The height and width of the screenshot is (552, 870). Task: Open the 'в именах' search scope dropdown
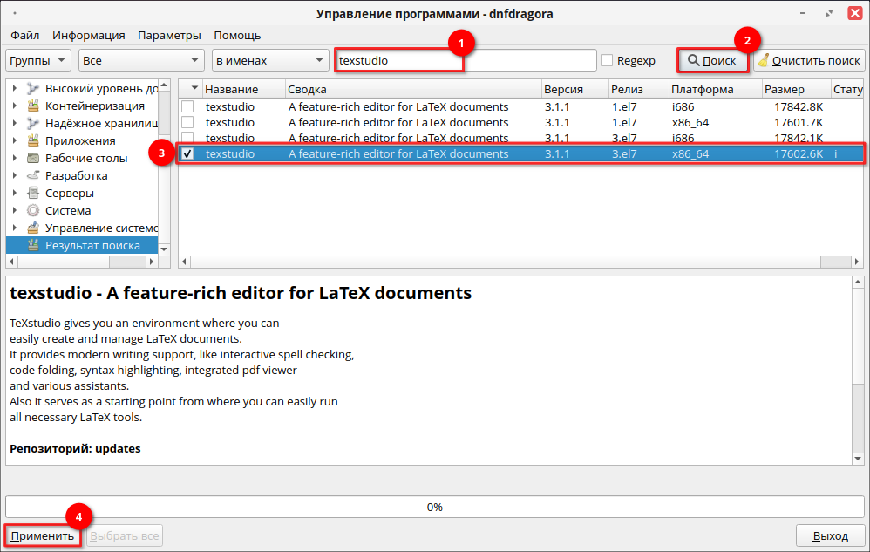(270, 60)
